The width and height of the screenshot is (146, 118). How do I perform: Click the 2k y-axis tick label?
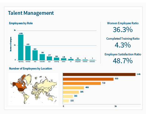(x=15, y=30)
